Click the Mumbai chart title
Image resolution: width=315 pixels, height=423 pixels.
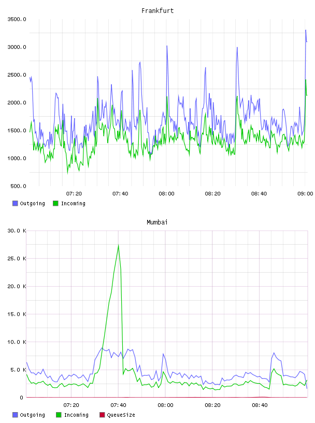point(157,222)
